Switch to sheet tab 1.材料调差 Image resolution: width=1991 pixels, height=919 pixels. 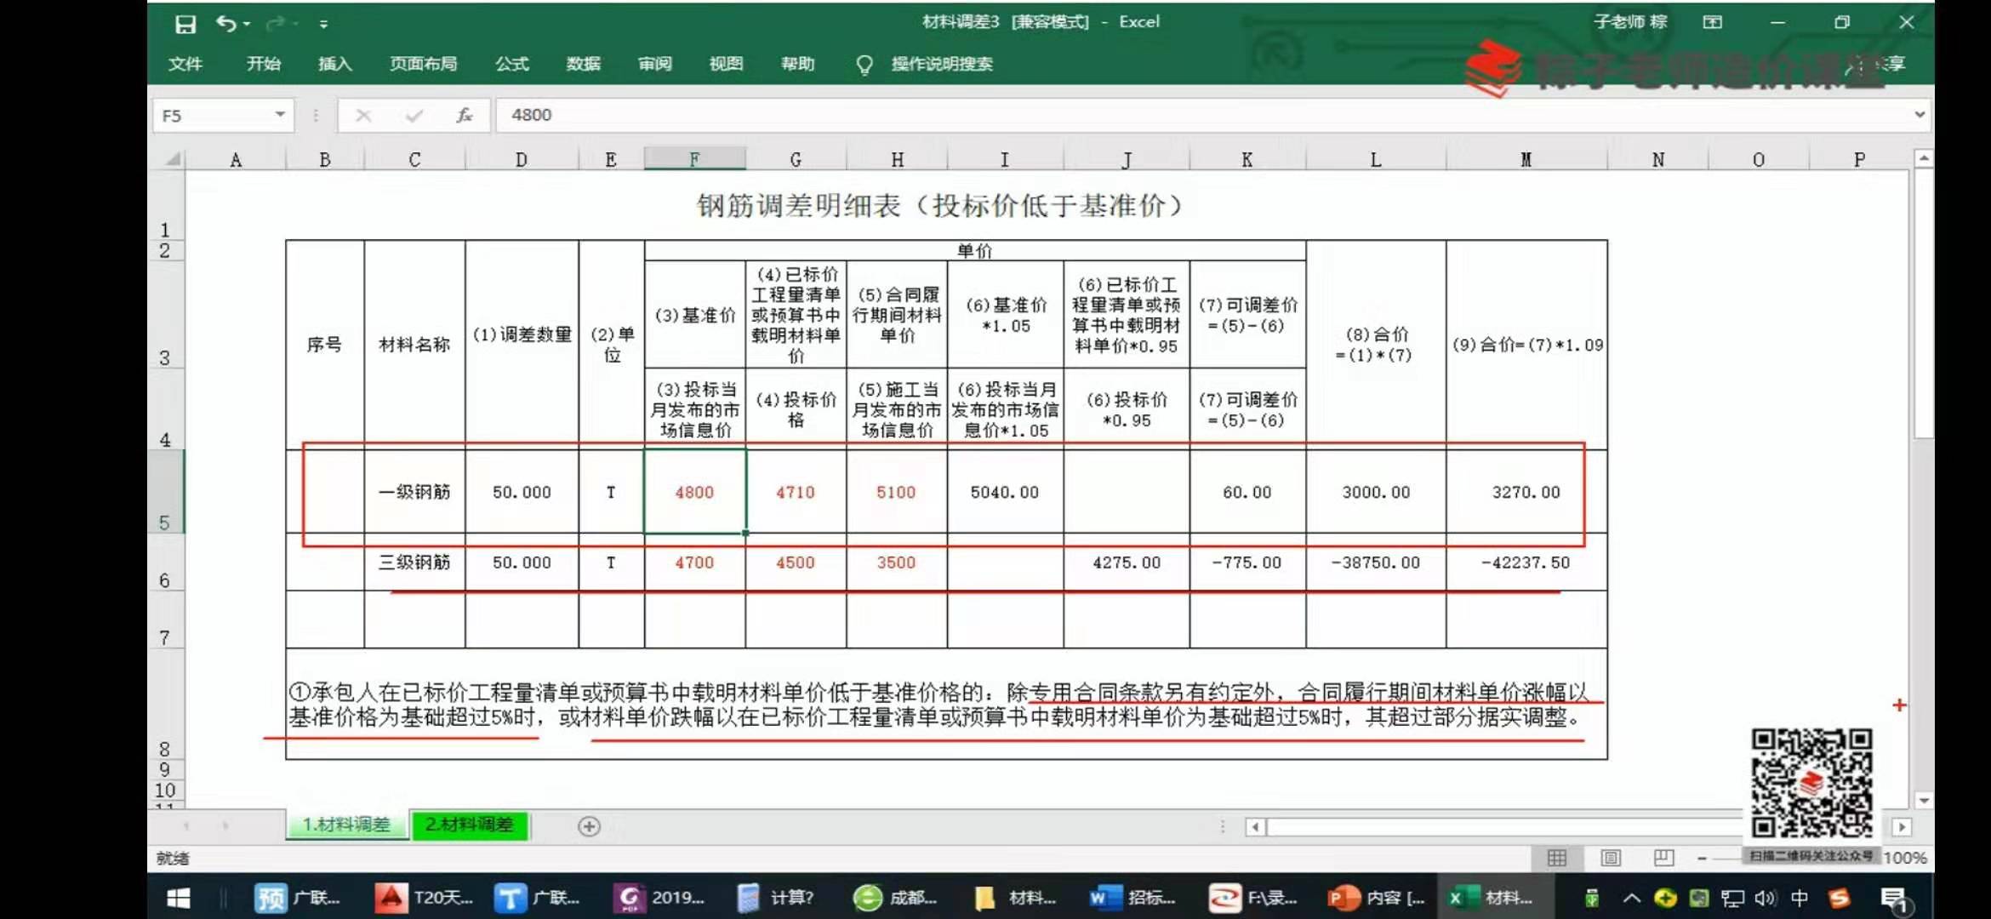[x=346, y=825]
